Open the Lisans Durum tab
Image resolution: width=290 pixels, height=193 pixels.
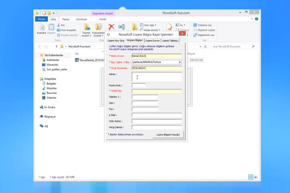pyautogui.click(x=152, y=41)
